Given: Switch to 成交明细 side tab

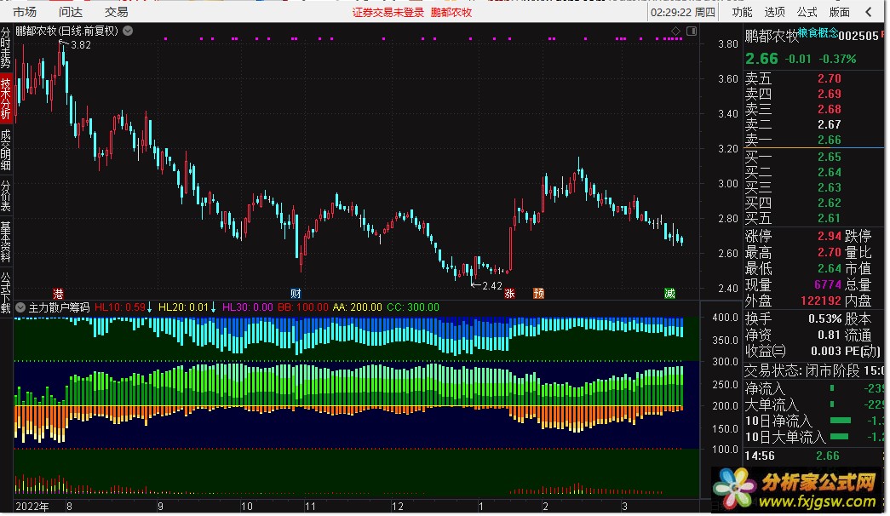Looking at the screenshot, I should [x=6, y=150].
